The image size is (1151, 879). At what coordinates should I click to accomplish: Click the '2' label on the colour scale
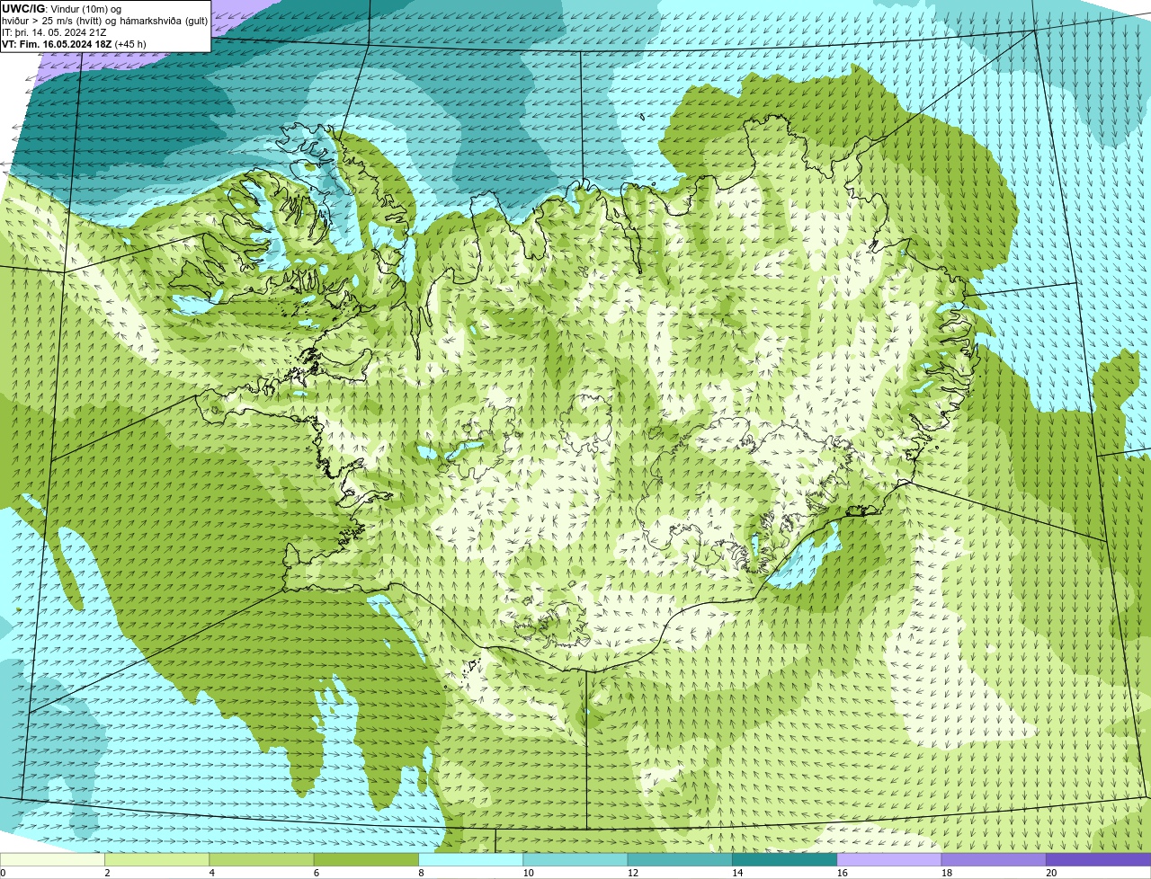coord(107,873)
